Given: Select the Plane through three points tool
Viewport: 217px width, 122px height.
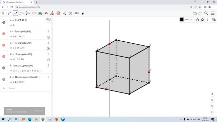Looking at the screenshot, I should 46,13.
